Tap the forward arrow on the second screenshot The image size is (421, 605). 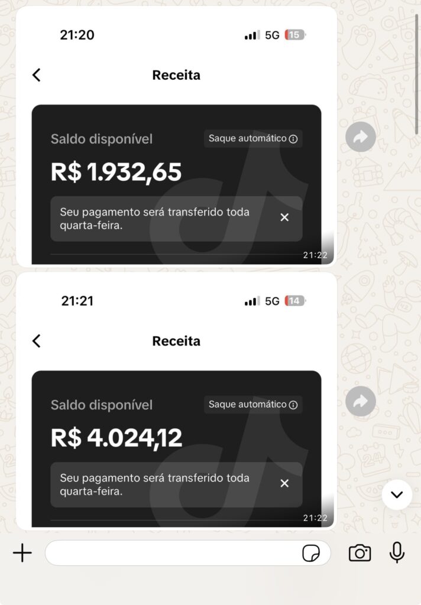pyautogui.click(x=361, y=402)
